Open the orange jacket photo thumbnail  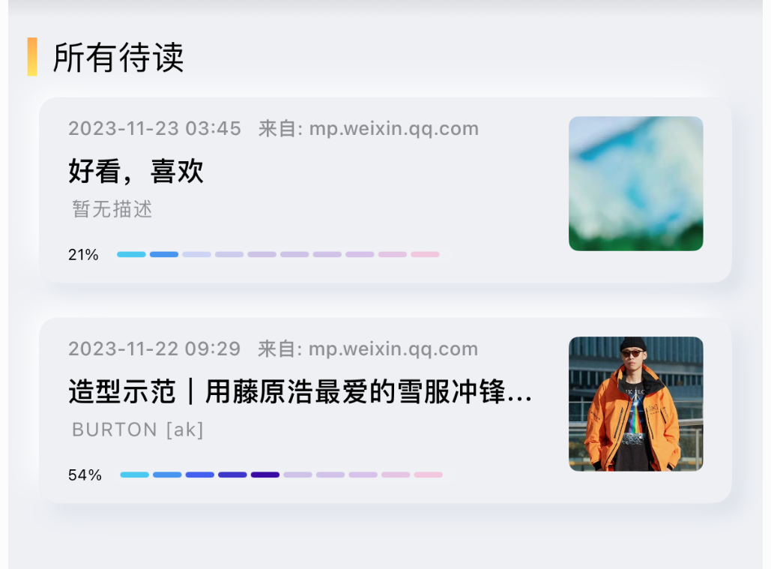click(636, 404)
